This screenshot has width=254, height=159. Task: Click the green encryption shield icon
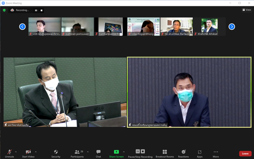point(4,10)
